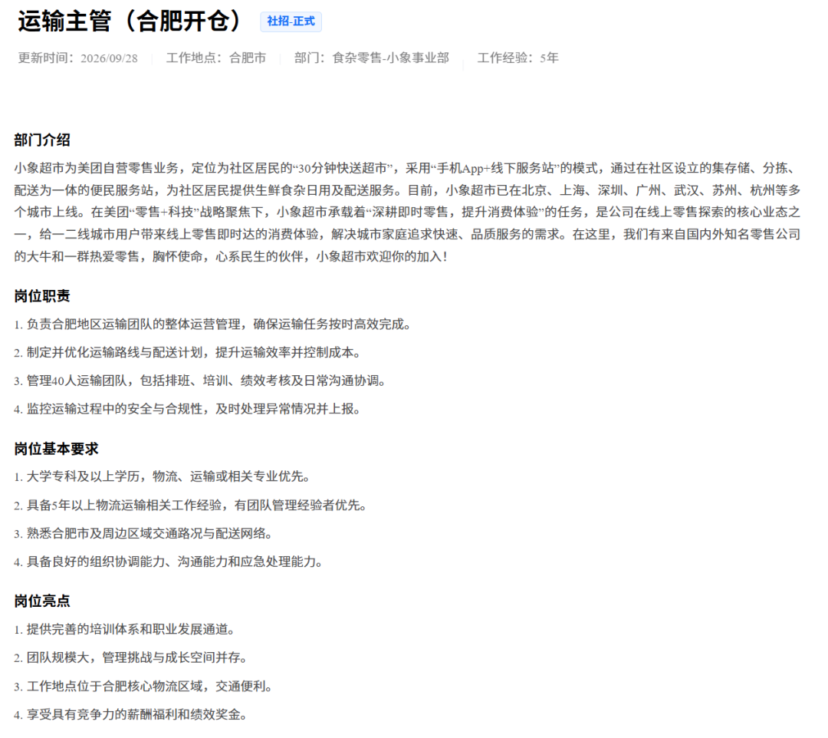
Task: Click the 工作经验：5年 info
Action: (x=518, y=58)
